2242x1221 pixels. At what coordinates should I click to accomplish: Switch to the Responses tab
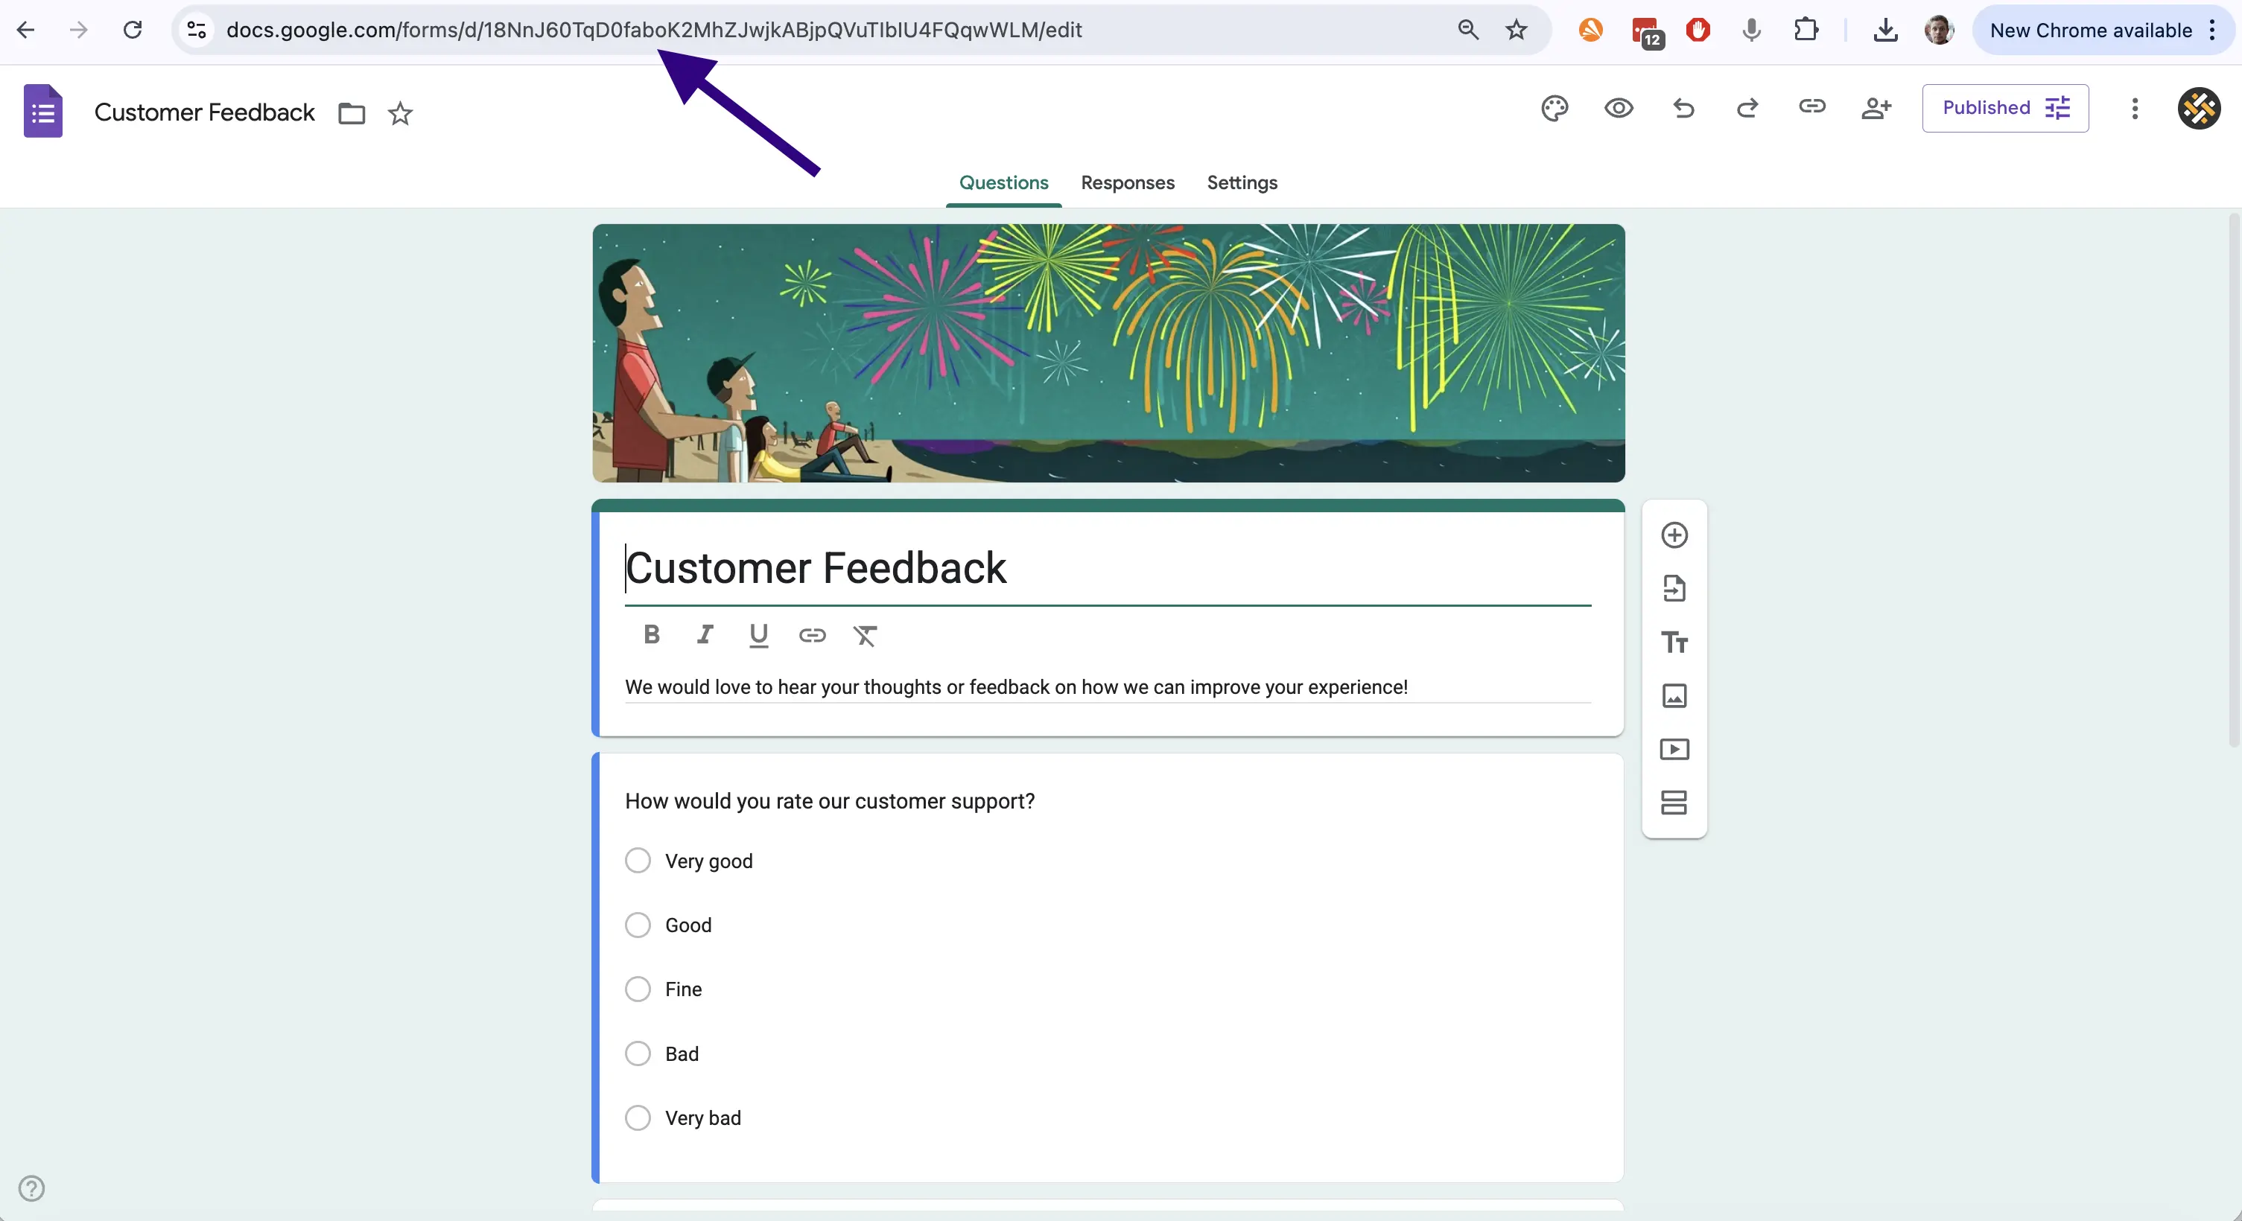(x=1126, y=182)
